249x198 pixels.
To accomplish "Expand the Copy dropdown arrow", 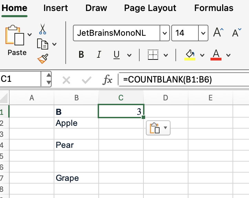I will [x=54, y=44].
